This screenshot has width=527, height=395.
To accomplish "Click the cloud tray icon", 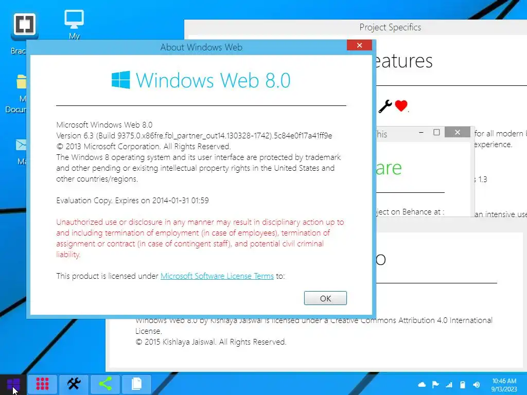I will click(421, 385).
